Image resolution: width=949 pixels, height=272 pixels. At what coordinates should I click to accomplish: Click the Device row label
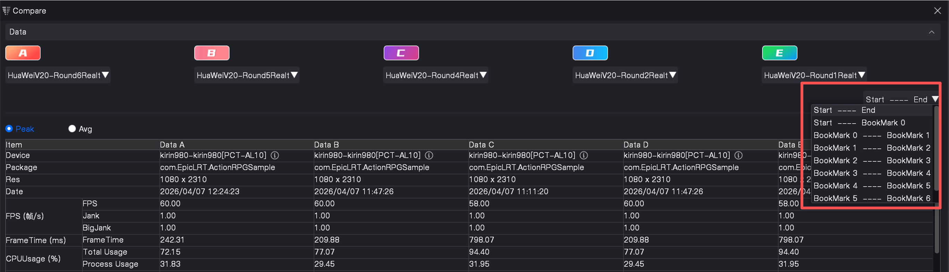(x=18, y=155)
